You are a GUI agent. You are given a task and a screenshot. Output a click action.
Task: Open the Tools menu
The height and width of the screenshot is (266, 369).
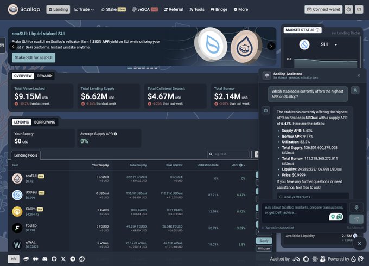197,9
